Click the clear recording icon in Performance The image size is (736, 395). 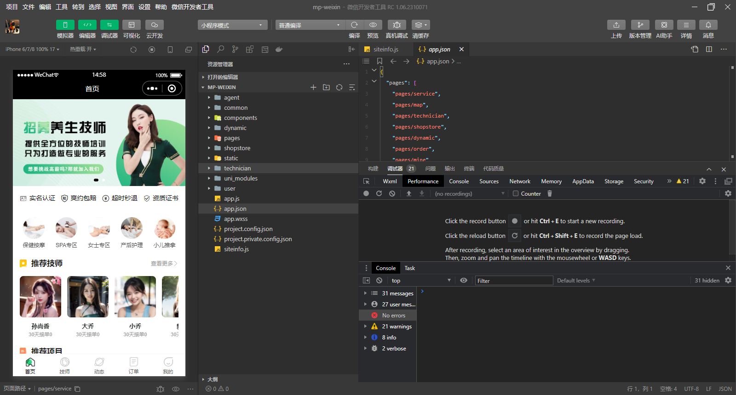point(392,194)
